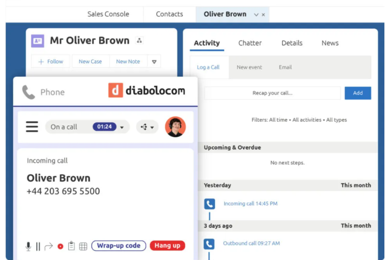Open the Details tab
Image resolution: width=390 pixels, height=260 pixels.
coord(291,43)
